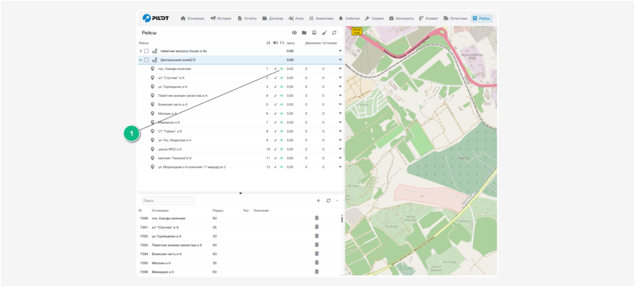Screen dimensions: 635x287
Task: Open the События tab
Action: pyautogui.click(x=349, y=18)
